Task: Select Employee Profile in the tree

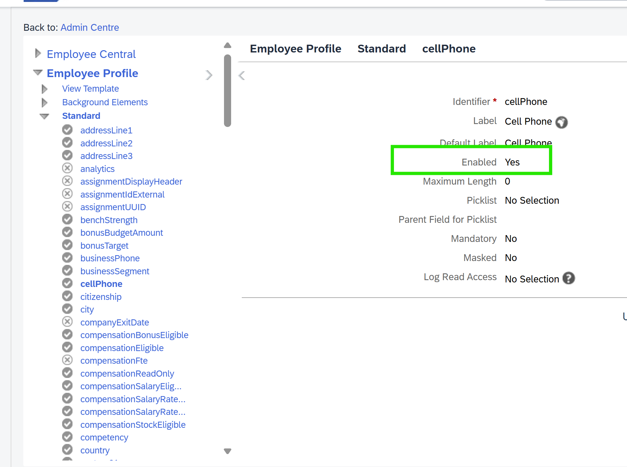Action: coord(93,73)
